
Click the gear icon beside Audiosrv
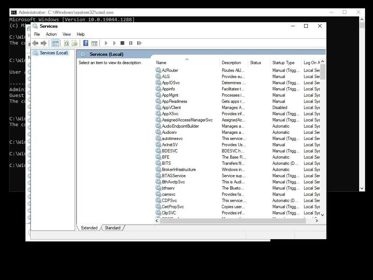(158, 132)
